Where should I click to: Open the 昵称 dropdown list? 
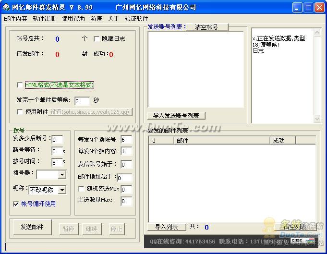[62, 190]
